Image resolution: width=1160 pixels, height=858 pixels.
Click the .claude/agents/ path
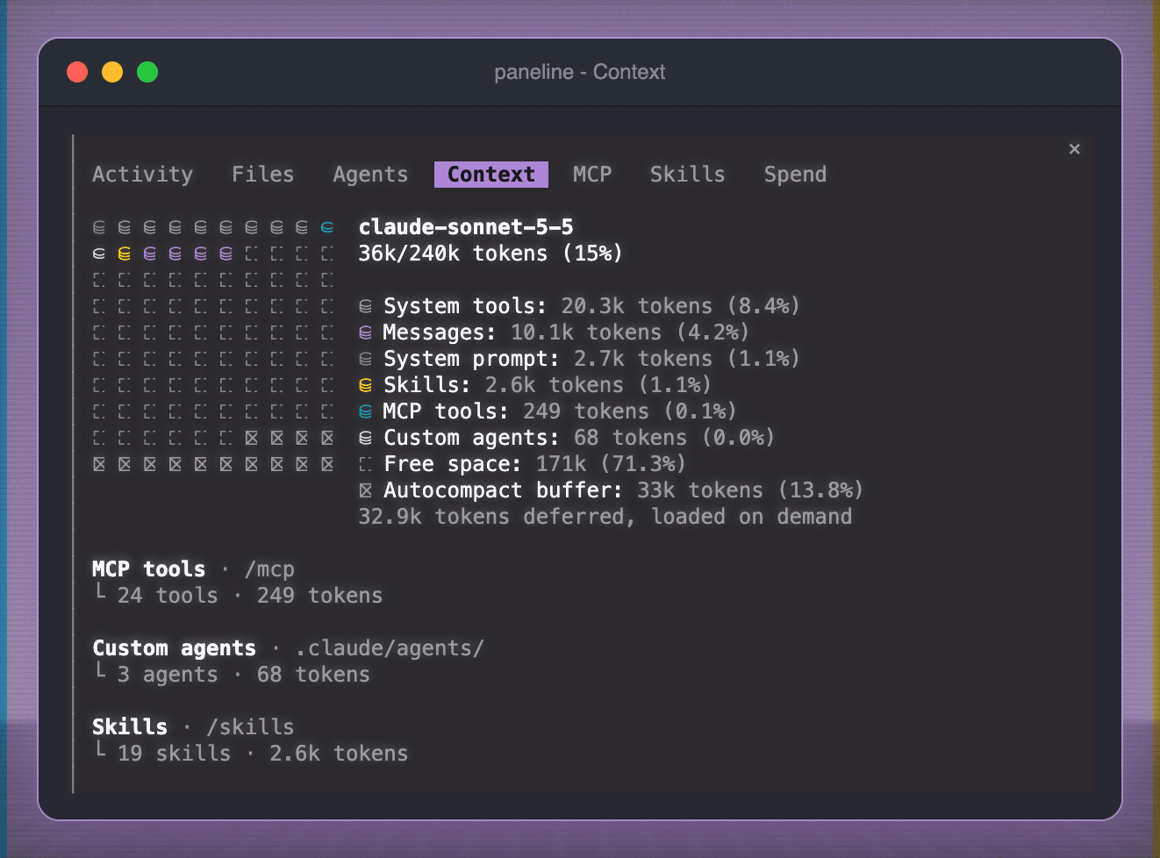coord(390,648)
